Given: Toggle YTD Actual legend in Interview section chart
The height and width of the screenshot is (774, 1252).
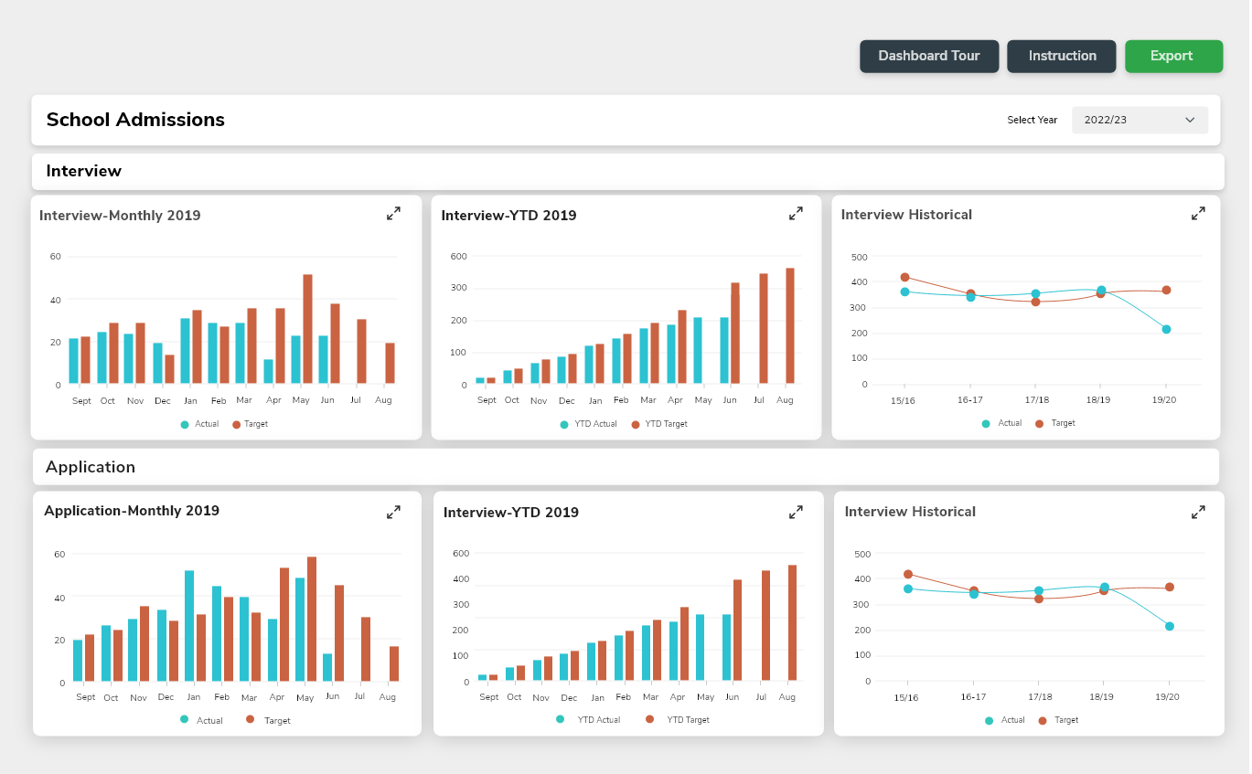Looking at the screenshot, I should 589,424.
